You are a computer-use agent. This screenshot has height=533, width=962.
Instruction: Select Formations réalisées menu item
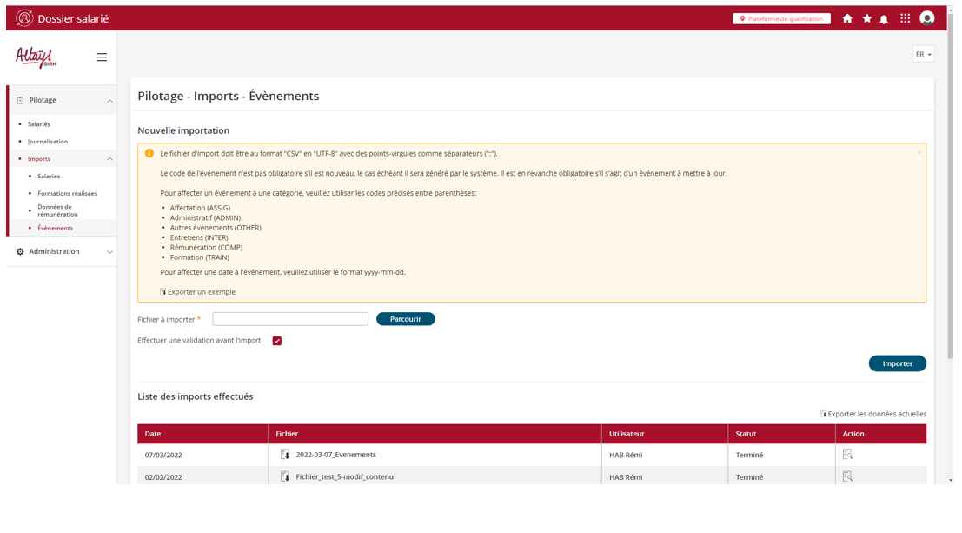pyautogui.click(x=67, y=193)
